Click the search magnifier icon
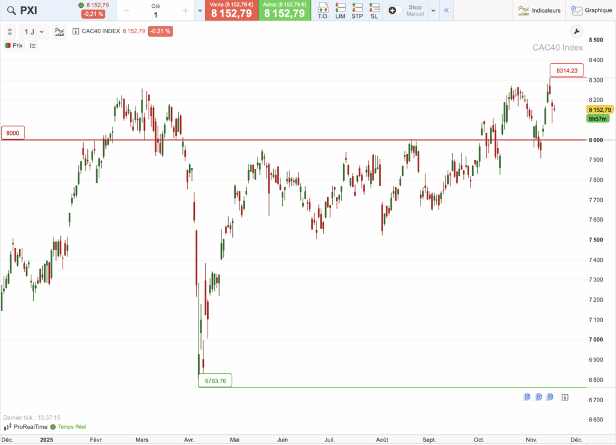The width and height of the screenshot is (616, 445). click(x=11, y=10)
